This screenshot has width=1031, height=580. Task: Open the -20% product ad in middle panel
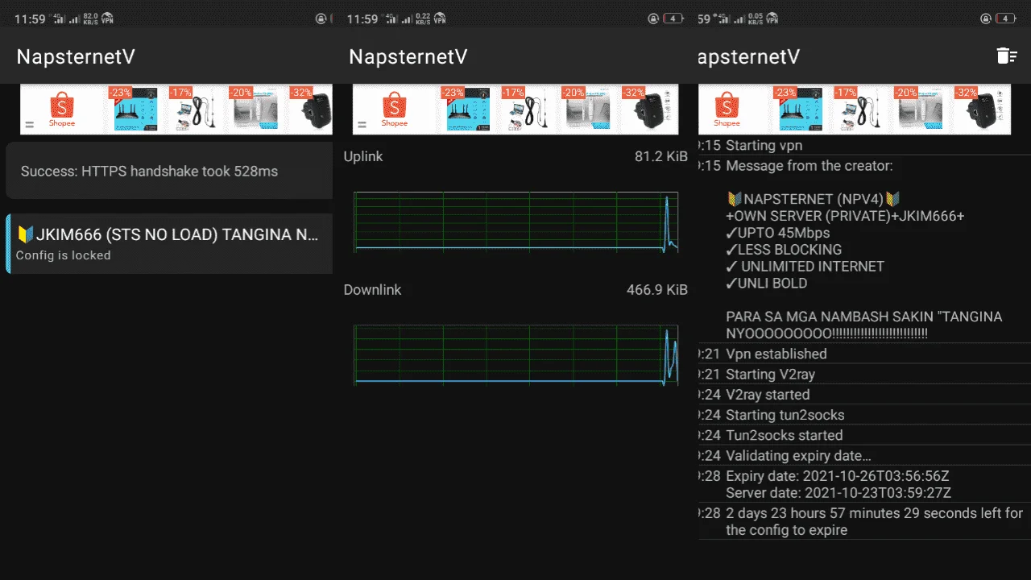(587, 110)
